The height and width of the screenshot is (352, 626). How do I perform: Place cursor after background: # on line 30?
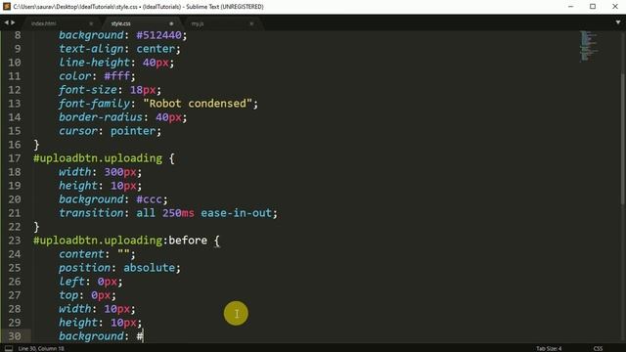click(143, 336)
